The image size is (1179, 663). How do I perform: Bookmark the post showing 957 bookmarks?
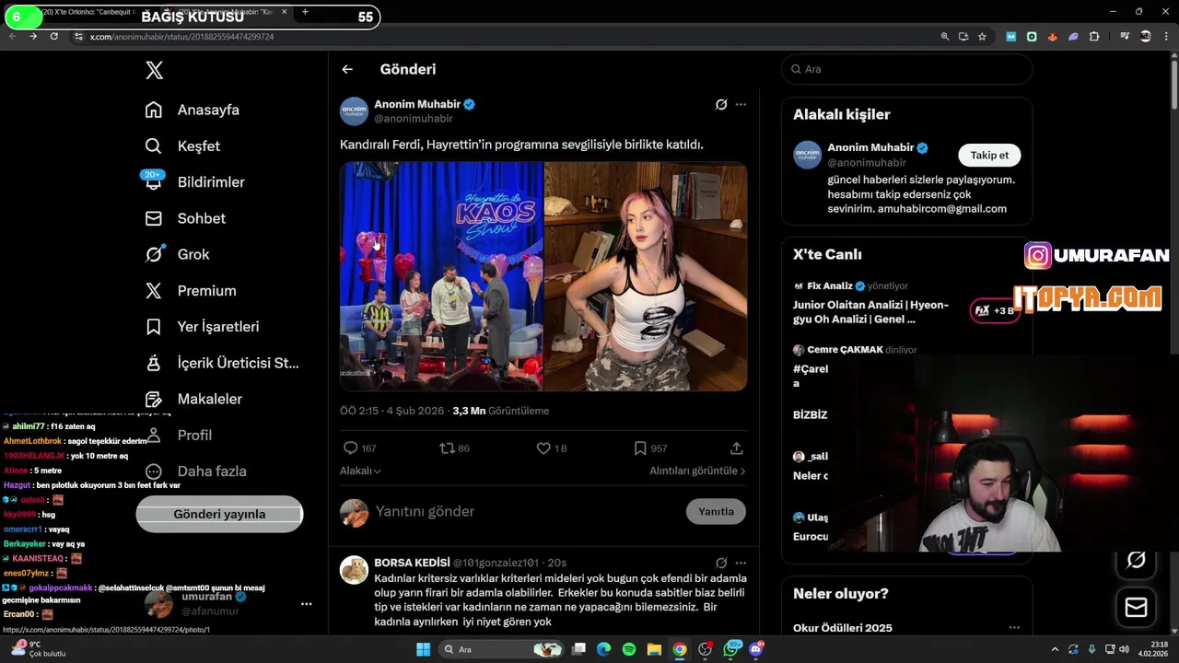click(x=640, y=448)
